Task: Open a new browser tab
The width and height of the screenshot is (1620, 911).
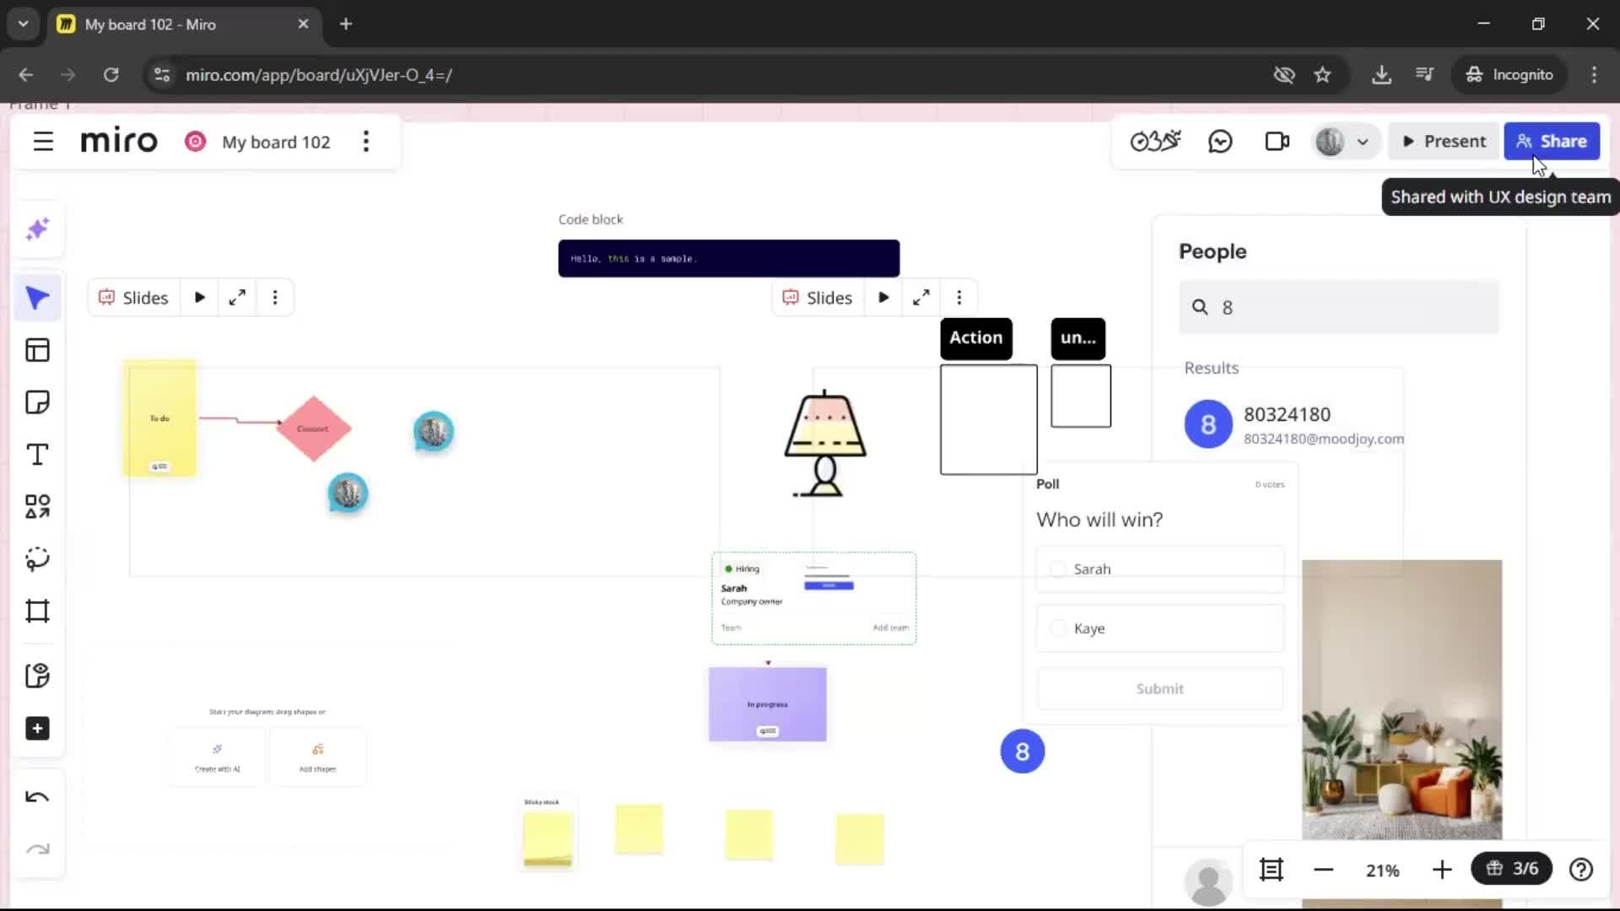Action: pos(346,24)
